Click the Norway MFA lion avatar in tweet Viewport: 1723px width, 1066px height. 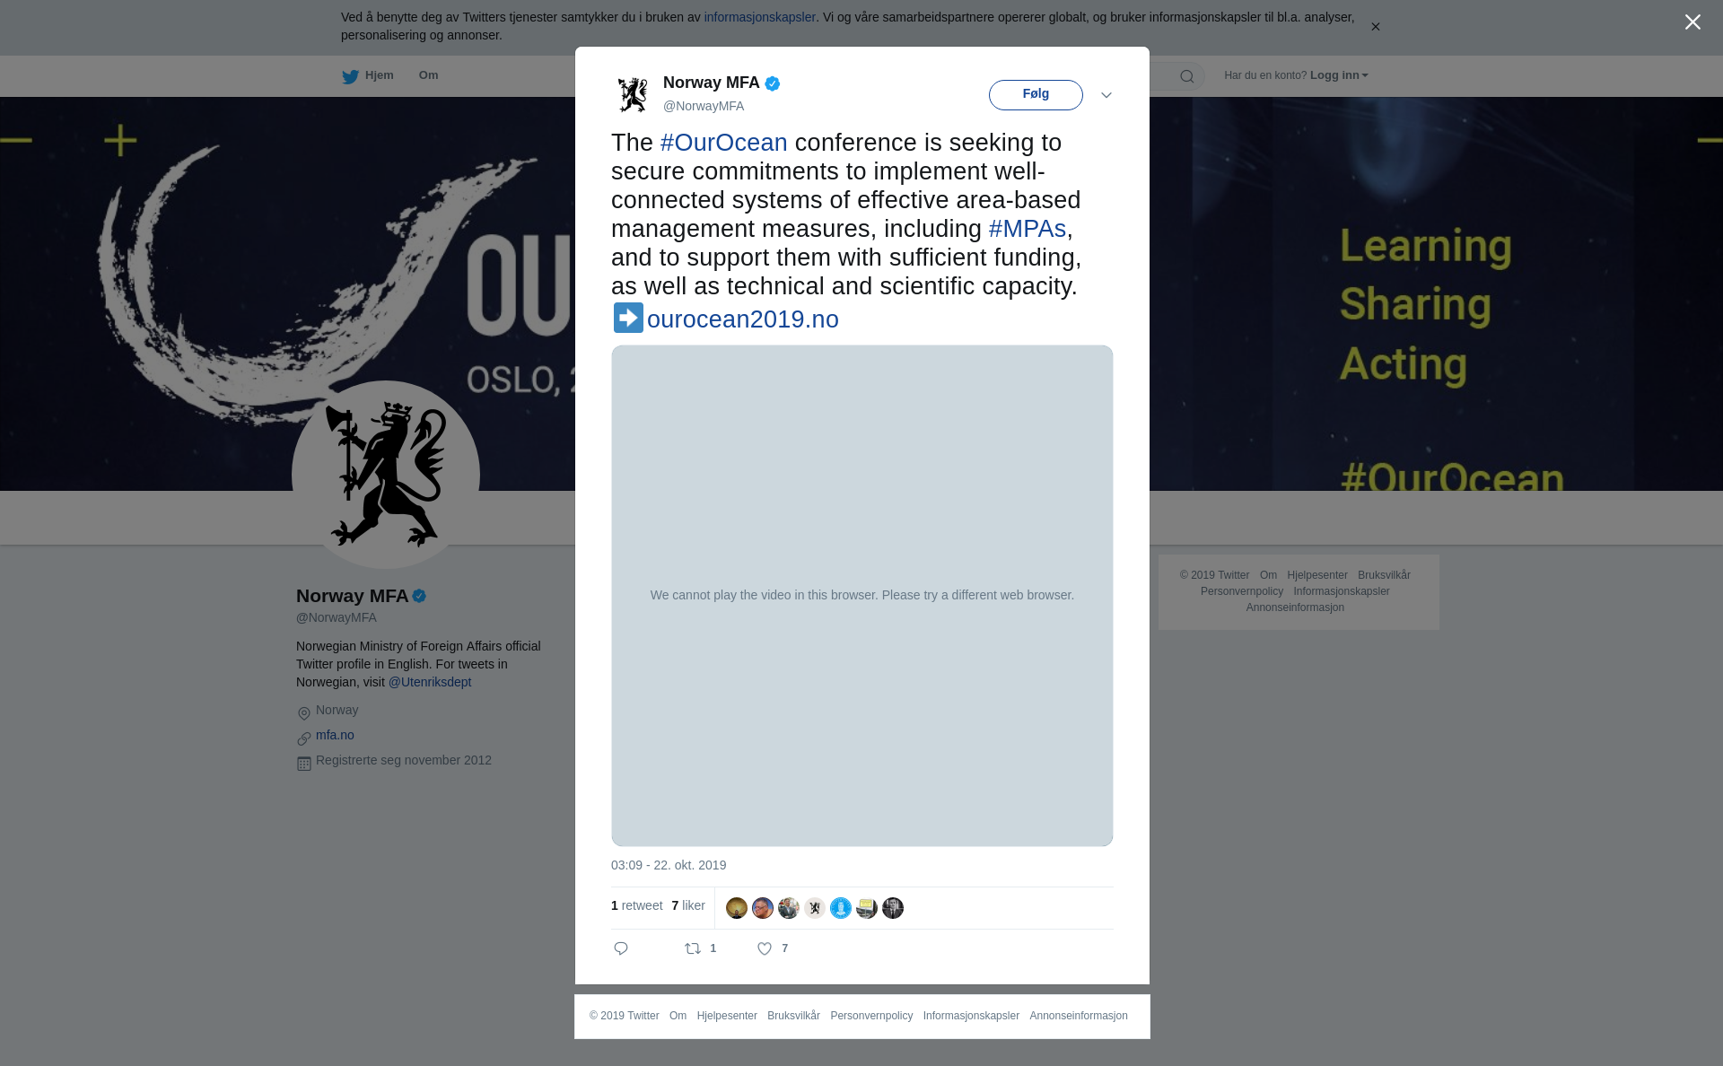tap(633, 94)
